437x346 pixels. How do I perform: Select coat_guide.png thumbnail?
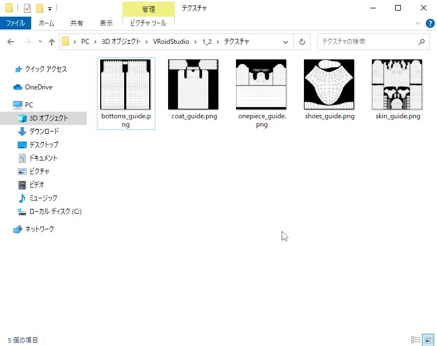[193, 84]
